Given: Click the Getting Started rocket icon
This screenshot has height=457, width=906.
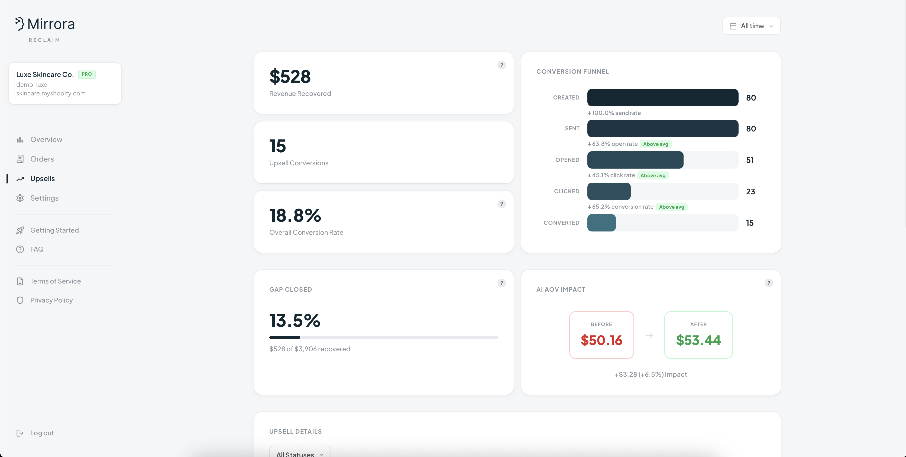Looking at the screenshot, I should pos(20,230).
